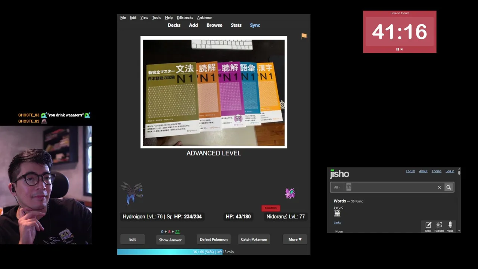
Task: Skip to next timer session
Action: 402,49
